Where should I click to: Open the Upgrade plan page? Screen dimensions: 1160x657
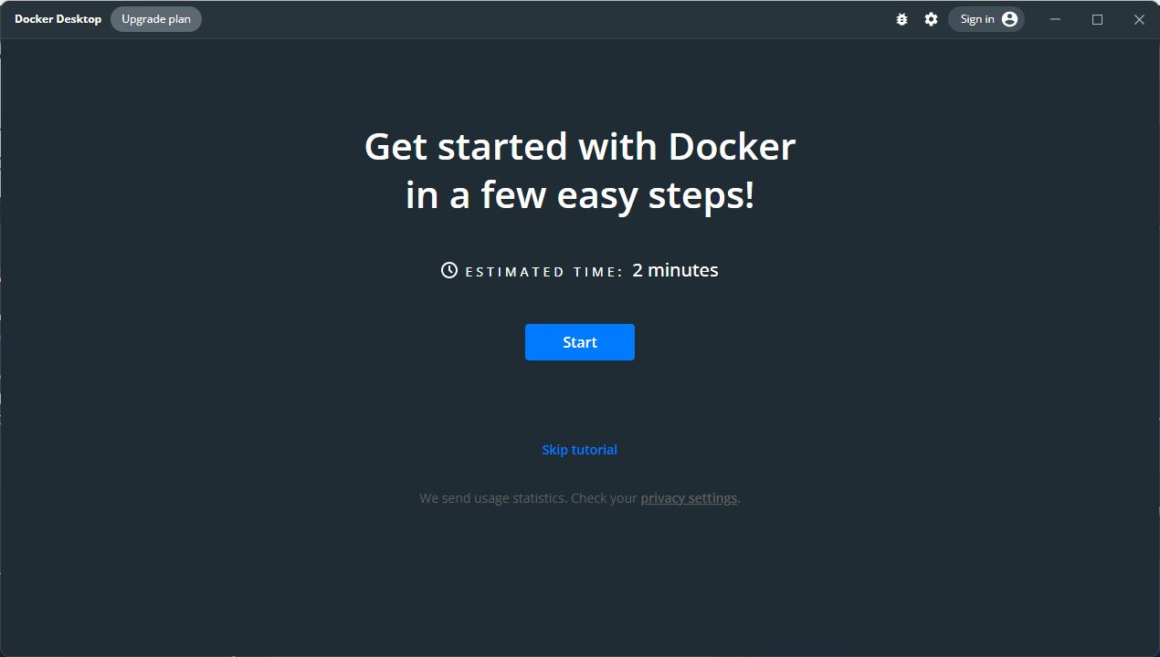click(155, 18)
